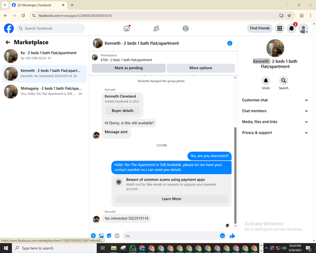Open the Chrome profile icon
Image resolution: width=316 pixels, height=253 pixels.
coord(301,16)
